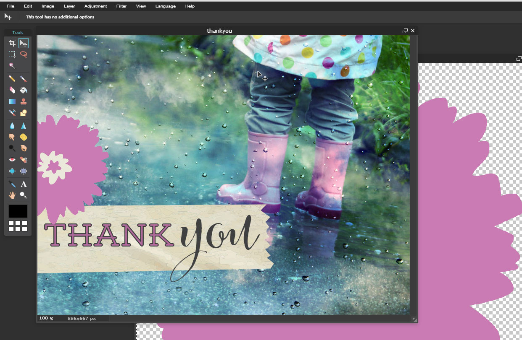Open the Layer menu

tap(69, 6)
